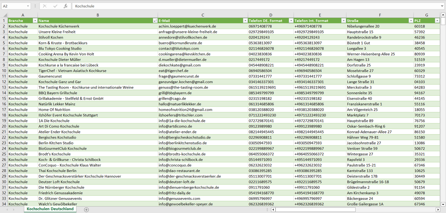Click the Cancel X icon in formula bar

coord(45,6)
